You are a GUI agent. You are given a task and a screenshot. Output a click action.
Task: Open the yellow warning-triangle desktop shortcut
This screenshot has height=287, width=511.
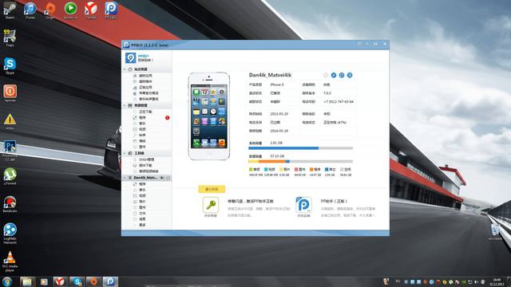10,121
